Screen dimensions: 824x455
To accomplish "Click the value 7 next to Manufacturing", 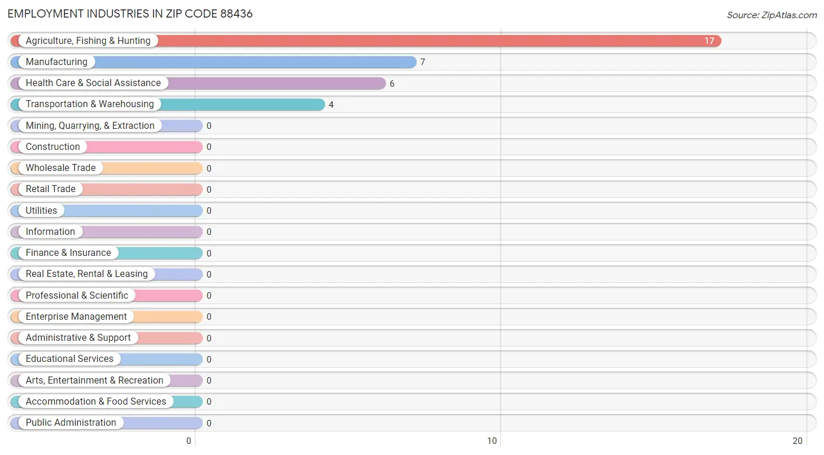I will tap(422, 62).
